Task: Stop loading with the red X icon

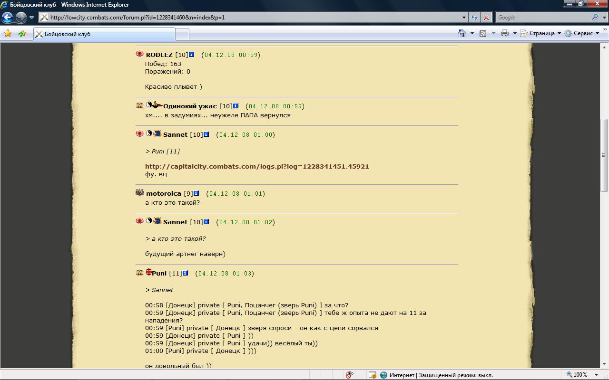Action: 486,18
